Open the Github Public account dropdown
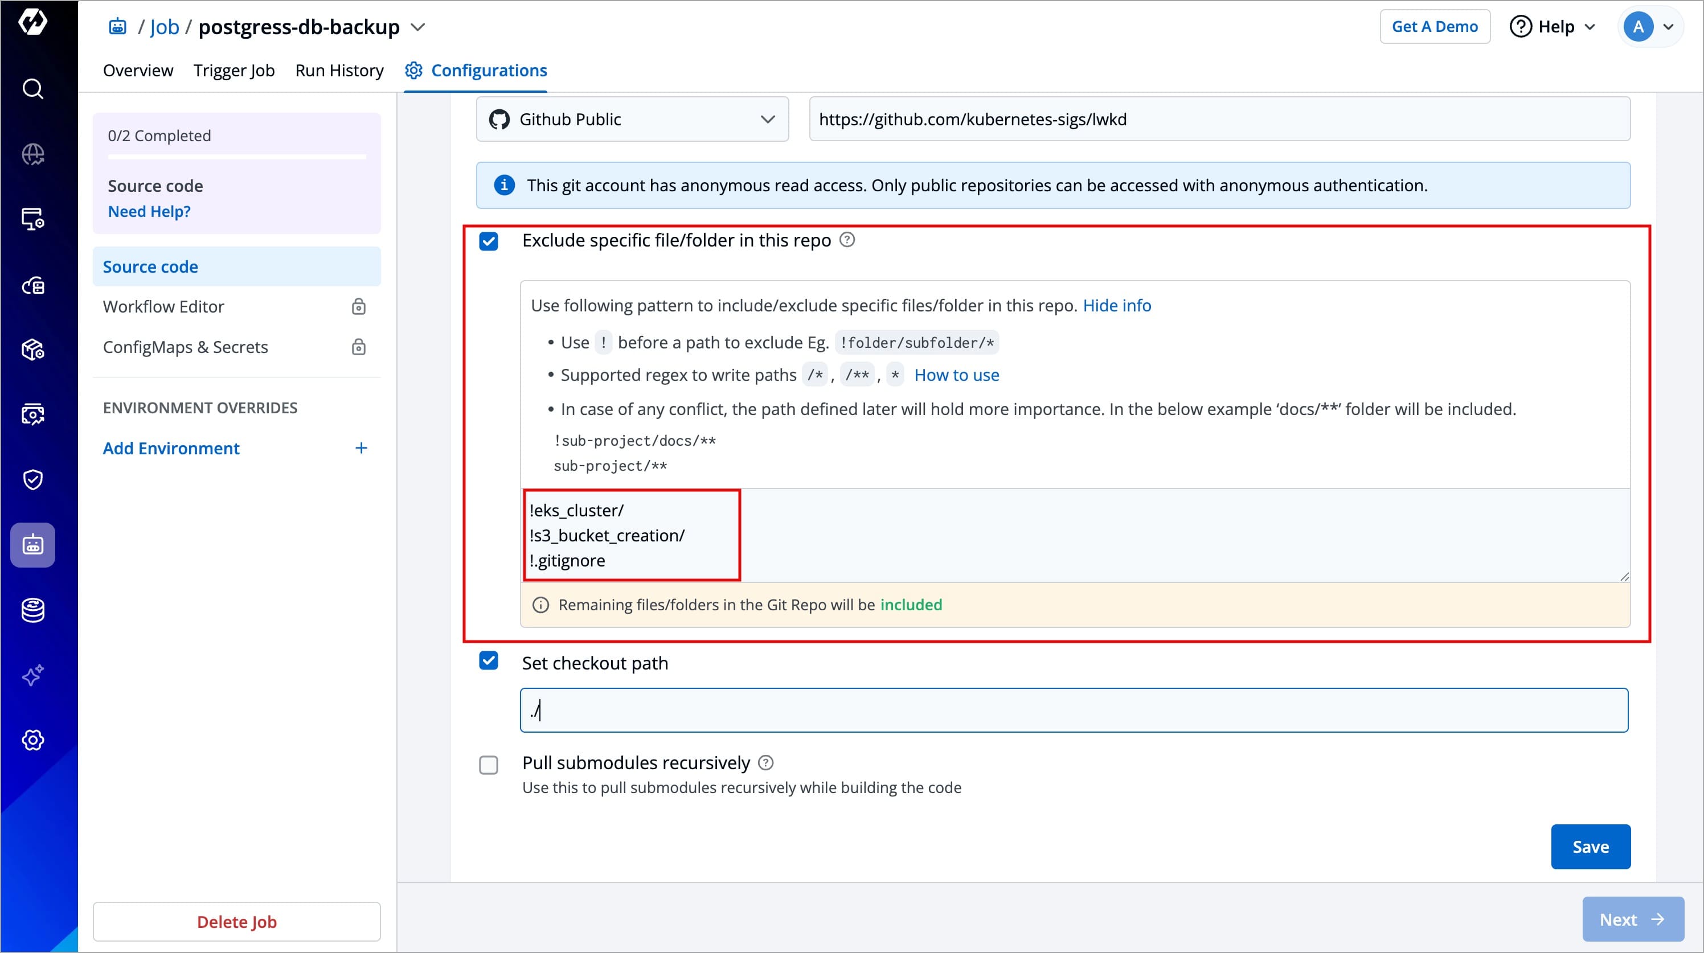This screenshot has height=953, width=1704. (632, 119)
